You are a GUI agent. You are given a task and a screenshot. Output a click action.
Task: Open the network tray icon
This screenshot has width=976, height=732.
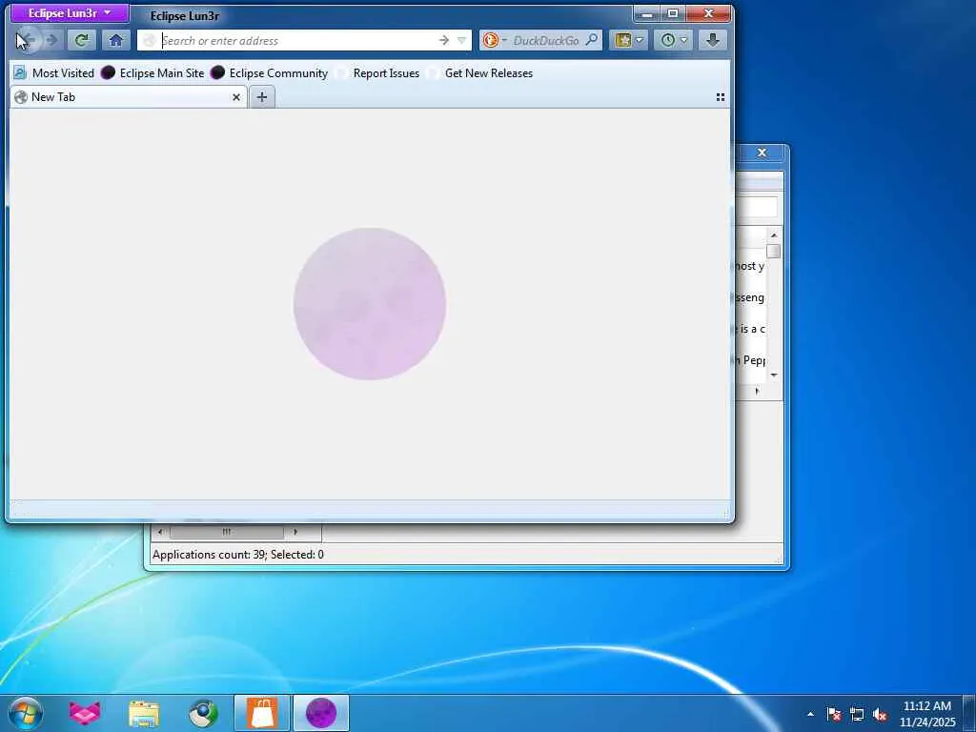click(857, 714)
